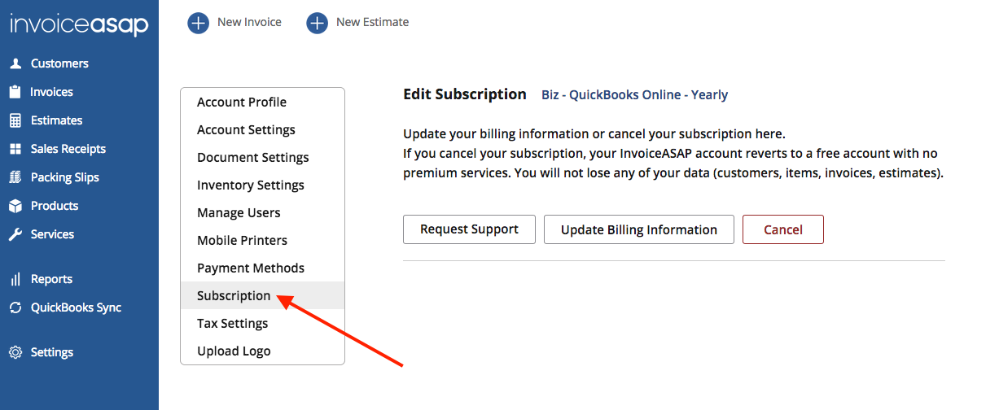Click the Customers person icon in sidebar
The image size is (999, 410).
[15, 63]
